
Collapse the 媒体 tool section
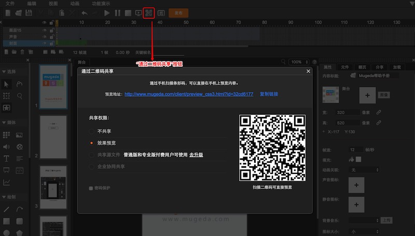pos(4,123)
